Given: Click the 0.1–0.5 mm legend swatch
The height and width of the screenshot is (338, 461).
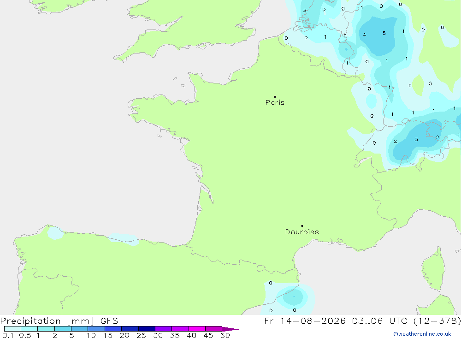Looking at the screenshot, I should [x=12, y=329].
